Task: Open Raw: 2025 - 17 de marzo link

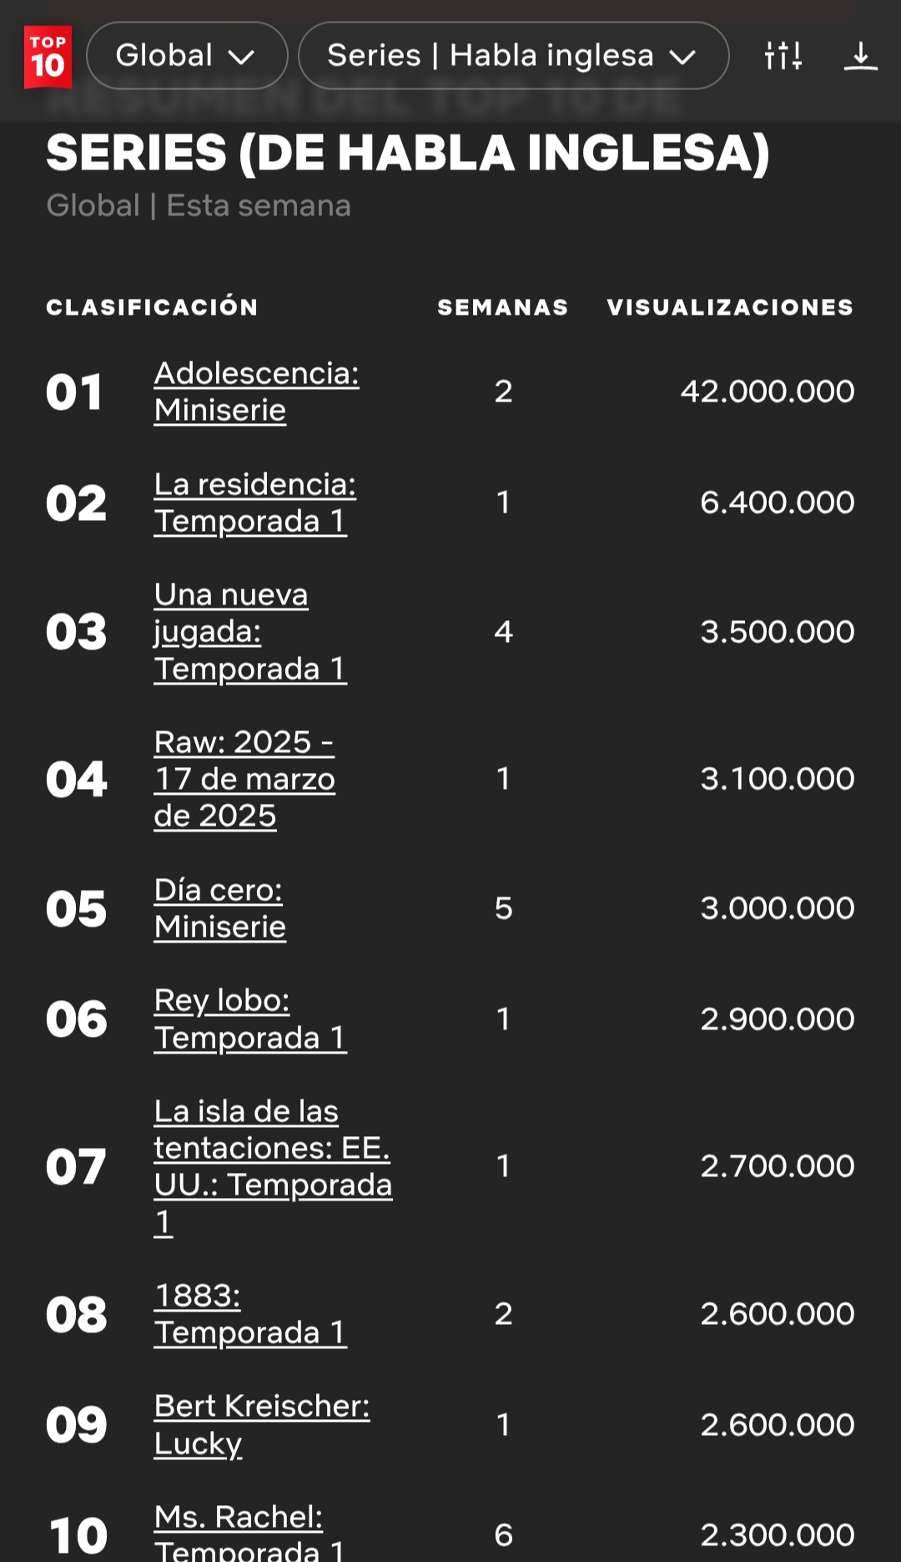Action: coord(244,779)
